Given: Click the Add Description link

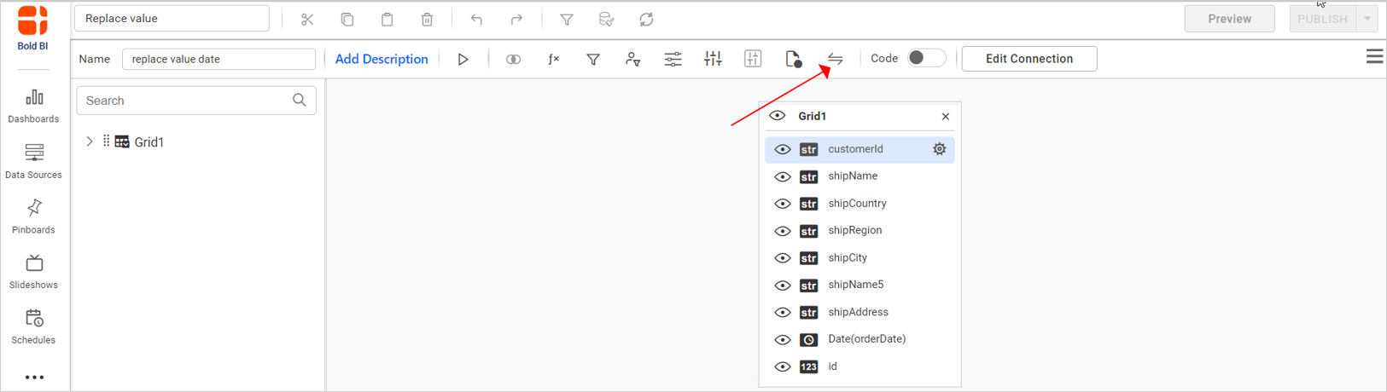Looking at the screenshot, I should click(x=382, y=59).
